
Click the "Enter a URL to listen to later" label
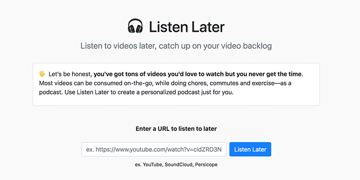[x=176, y=129]
